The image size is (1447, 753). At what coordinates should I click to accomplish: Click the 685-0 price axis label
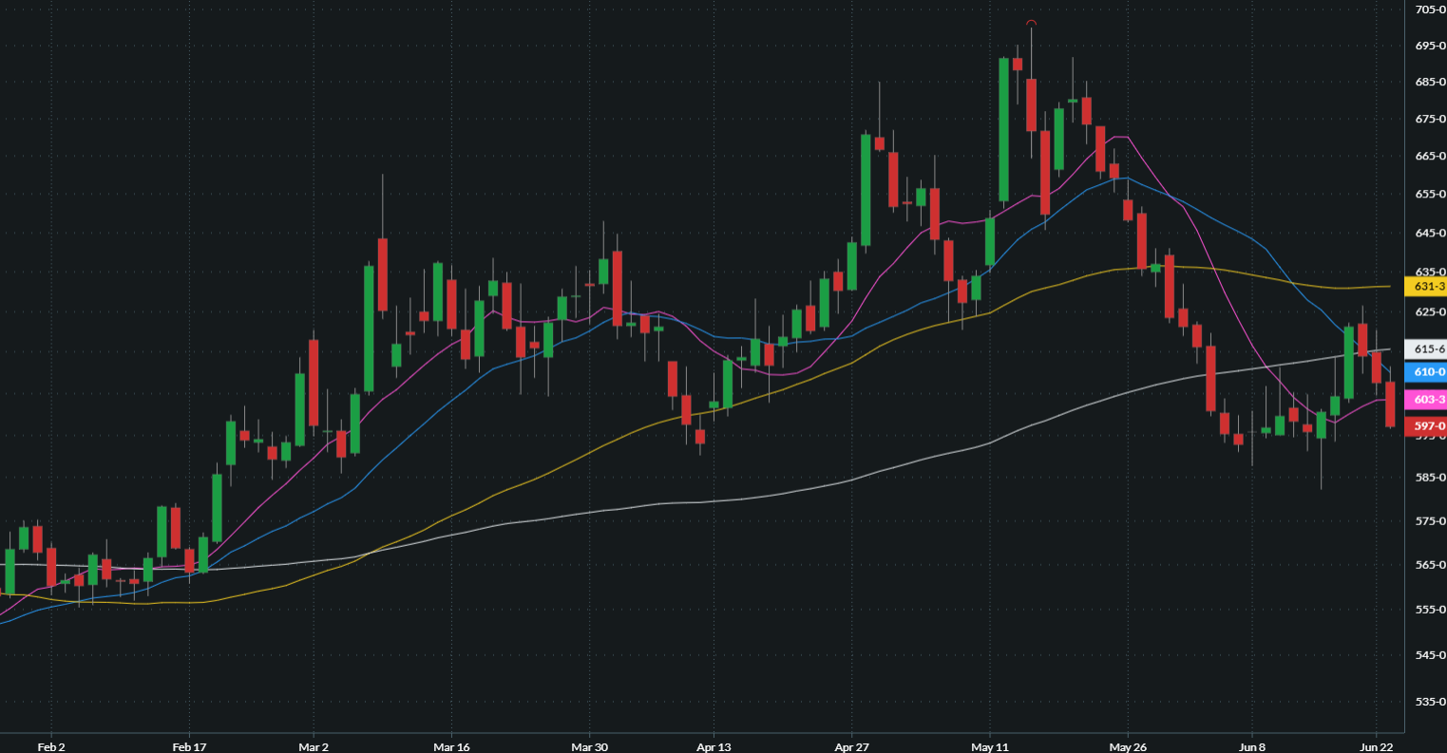pos(1430,83)
